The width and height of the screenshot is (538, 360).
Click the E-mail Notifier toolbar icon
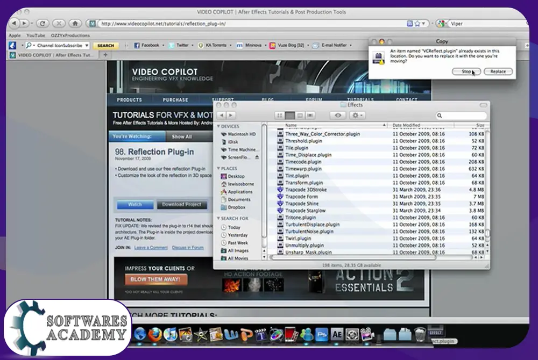coord(315,45)
